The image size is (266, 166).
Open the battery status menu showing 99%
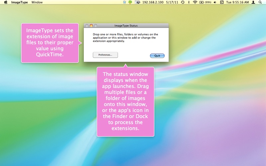(x=205, y=2)
